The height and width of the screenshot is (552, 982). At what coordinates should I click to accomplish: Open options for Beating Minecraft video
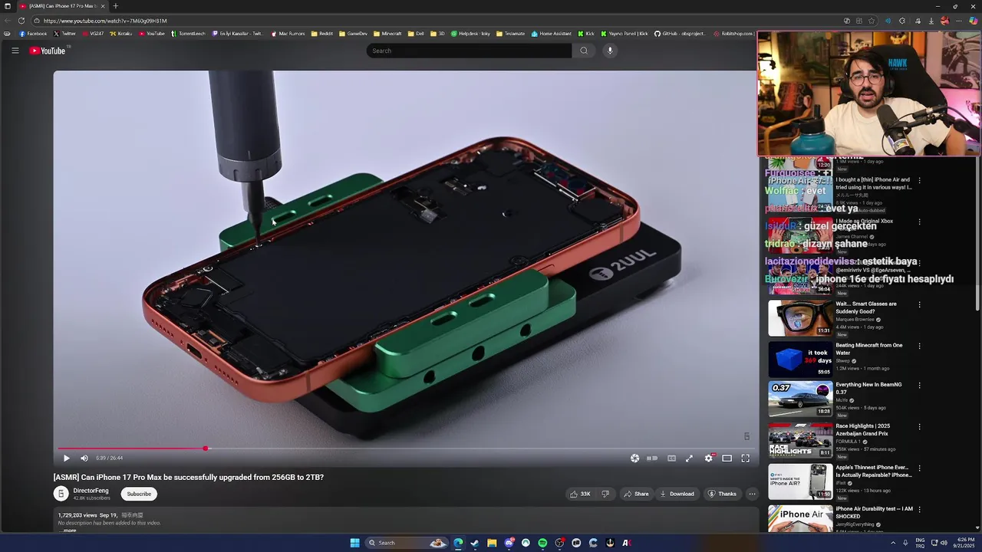click(x=919, y=346)
